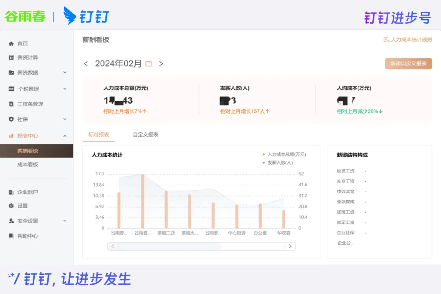Click the 人力成本统计规则 document icon
Image resolution: width=441 pixels, height=294 pixels.
tap(386, 40)
